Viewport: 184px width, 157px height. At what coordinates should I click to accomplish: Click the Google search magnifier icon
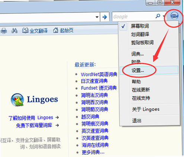[x=158, y=16]
